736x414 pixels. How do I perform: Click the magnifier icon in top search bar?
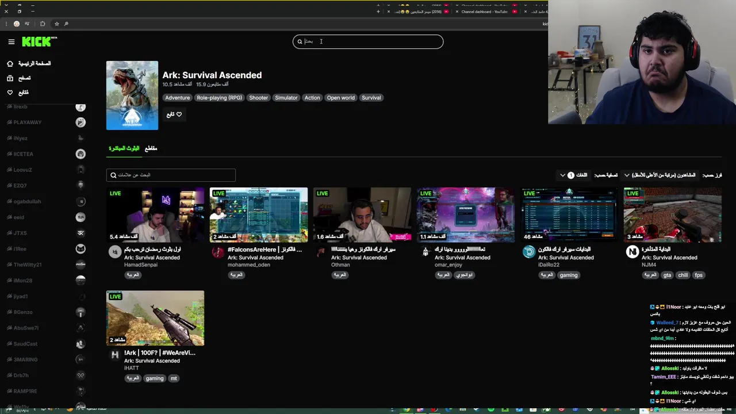tap(300, 41)
